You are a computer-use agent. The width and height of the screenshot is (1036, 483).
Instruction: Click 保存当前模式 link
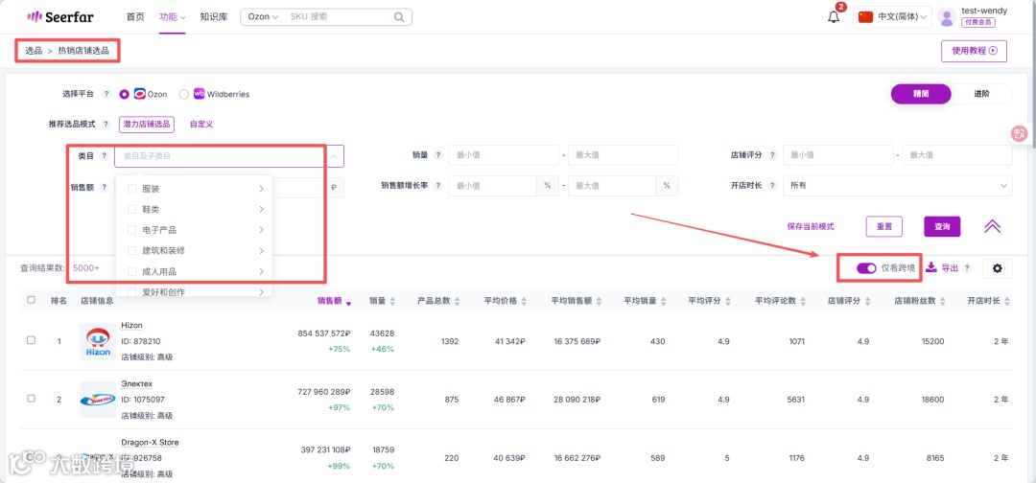point(811,226)
